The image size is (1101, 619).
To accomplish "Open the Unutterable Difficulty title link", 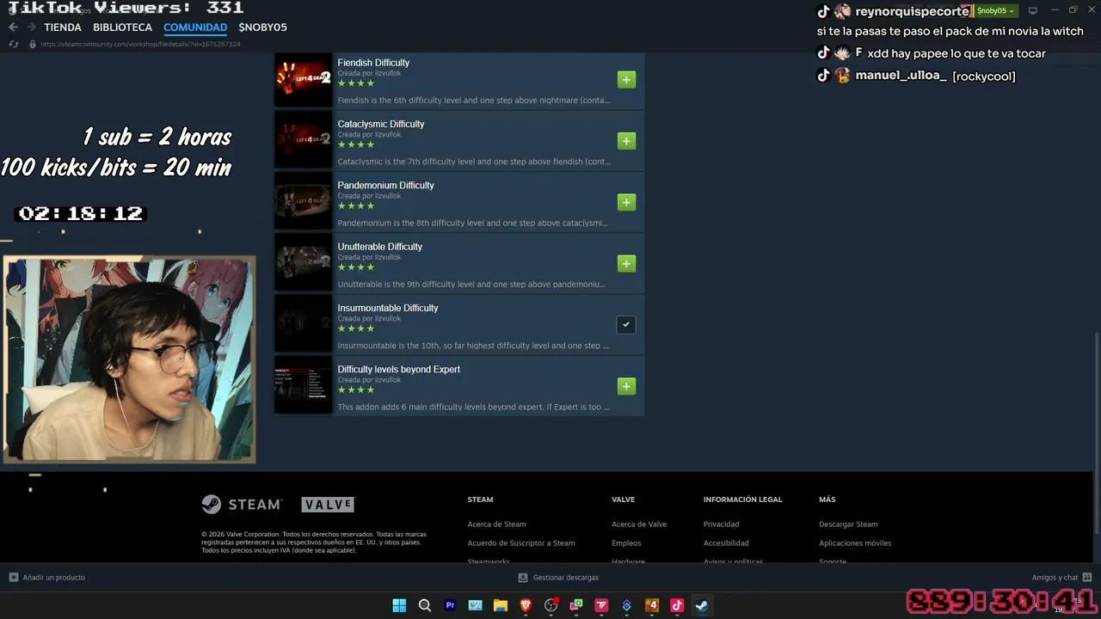I will point(379,247).
